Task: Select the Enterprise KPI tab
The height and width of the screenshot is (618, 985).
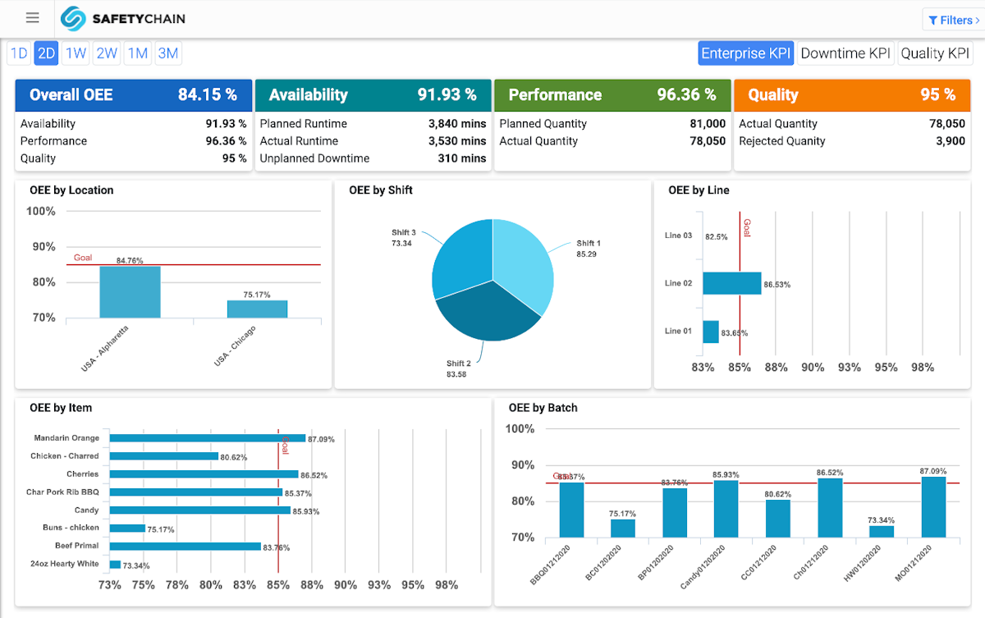Action: click(745, 53)
